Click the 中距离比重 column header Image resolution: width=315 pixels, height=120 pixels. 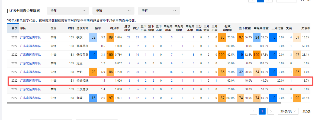(x=261, y=28)
